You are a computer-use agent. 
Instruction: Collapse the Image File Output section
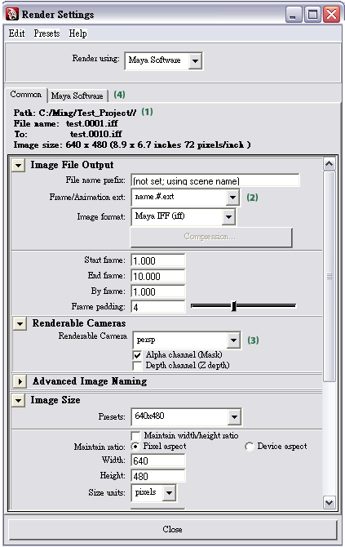(19, 165)
